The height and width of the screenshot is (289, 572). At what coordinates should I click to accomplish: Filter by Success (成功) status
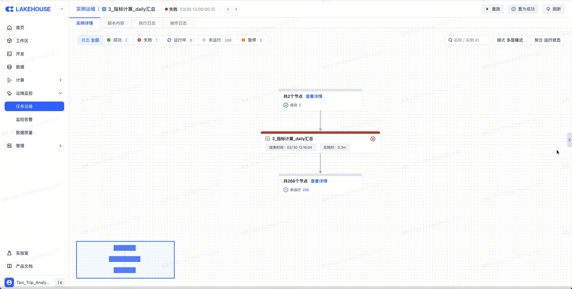(118, 40)
